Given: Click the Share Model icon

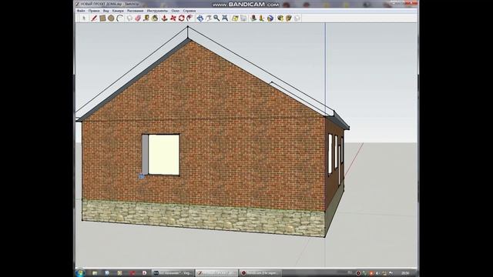Looking at the screenshot, I should tap(289, 18).
